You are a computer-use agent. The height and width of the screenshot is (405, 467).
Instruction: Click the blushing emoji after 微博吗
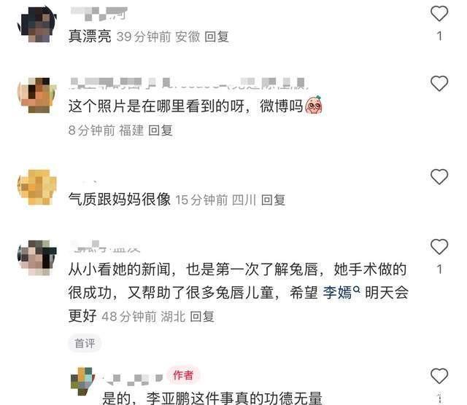pyautogui.click(x=314, y=105)
